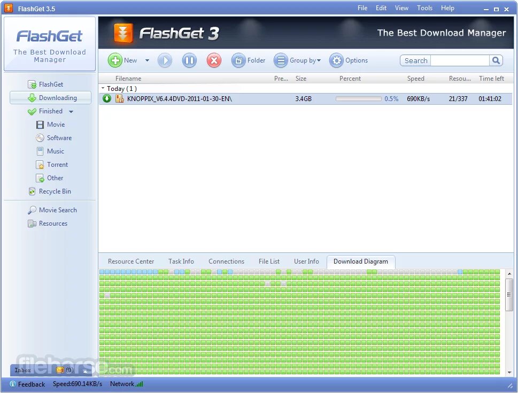Click the Movie Search sidebar item
The height and width of the screenshot is (393, 518).
(x=57, y=210)
